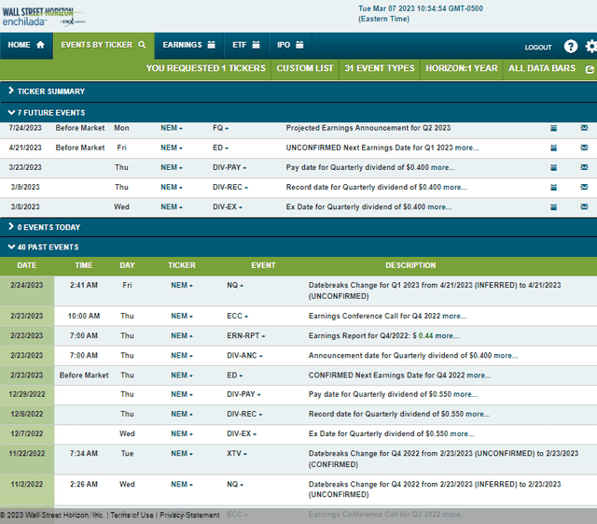Open more on Earnings Report for Q4/2022
Screen dimensions: 597x524
[x=447, y=336]
